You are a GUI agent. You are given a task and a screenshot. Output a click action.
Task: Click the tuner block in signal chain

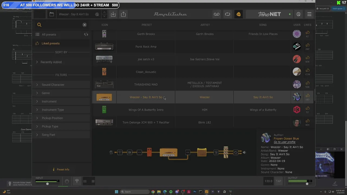[x=120, y=152]
